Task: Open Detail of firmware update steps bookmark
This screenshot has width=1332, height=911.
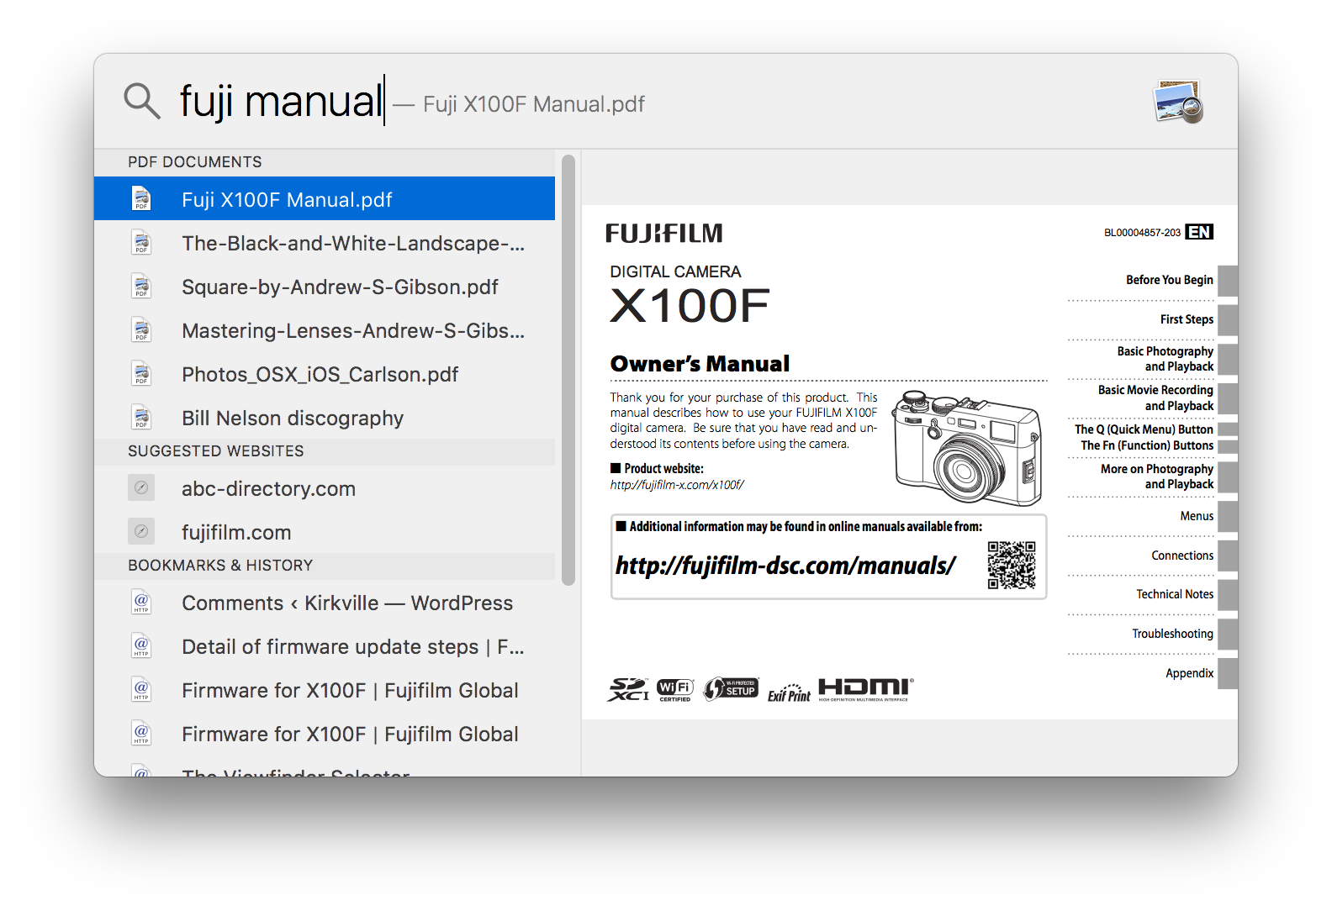Action: [352, 646]
